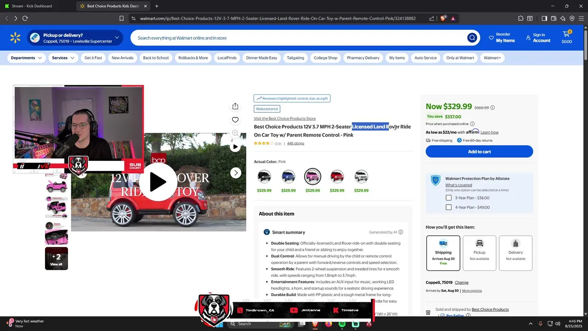The width and height of the screenshot is (588, 331).
Task: Click the browser address bar URL
Action: pyautogui.click(x=277, y=18)
